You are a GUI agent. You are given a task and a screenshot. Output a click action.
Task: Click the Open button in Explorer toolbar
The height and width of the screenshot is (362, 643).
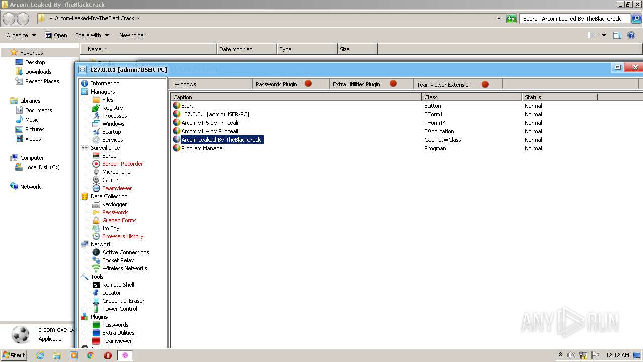coord(56,35)
